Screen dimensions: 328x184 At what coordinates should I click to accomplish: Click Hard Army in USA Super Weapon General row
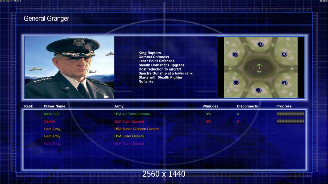tap(52, 129)
